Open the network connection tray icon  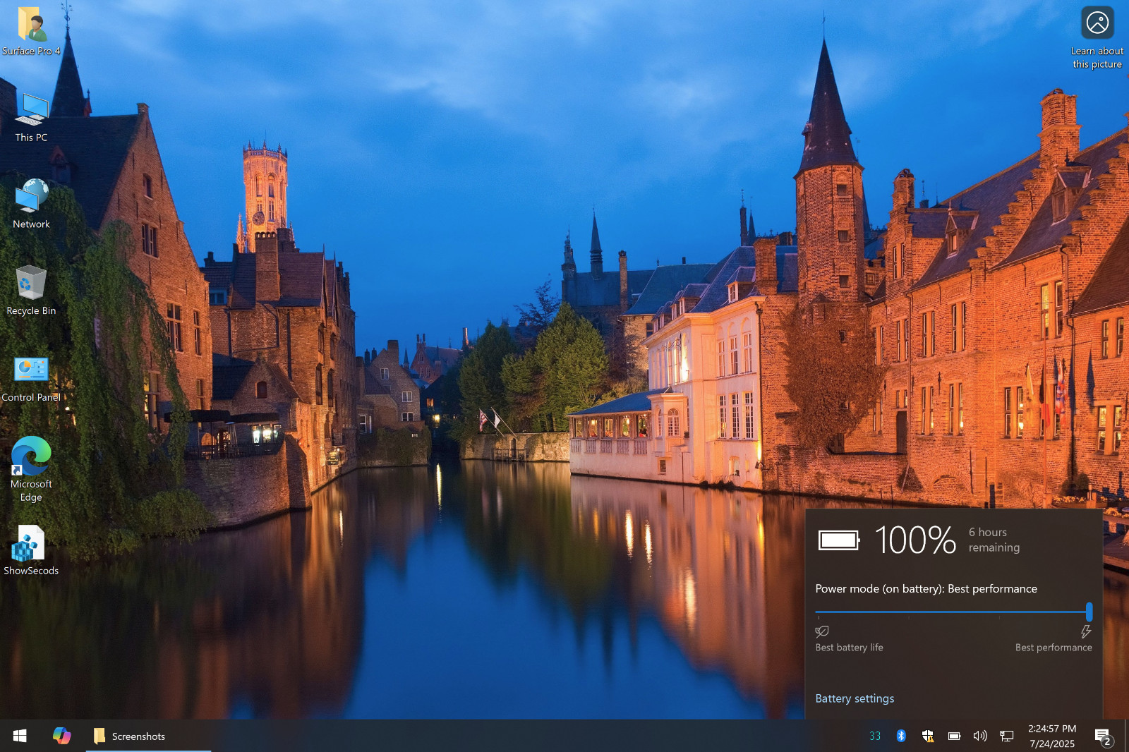1007,736
